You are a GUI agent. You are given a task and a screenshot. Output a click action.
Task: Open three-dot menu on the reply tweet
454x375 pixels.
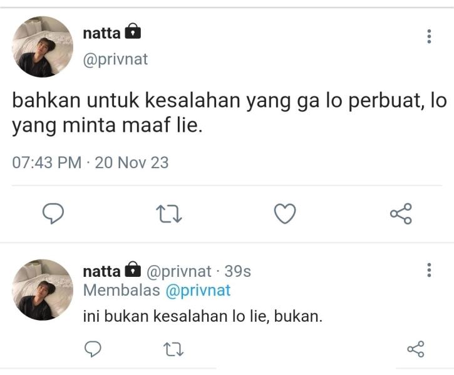pos(429,270)
